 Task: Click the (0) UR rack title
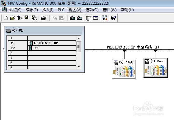[x=17, y=30]
